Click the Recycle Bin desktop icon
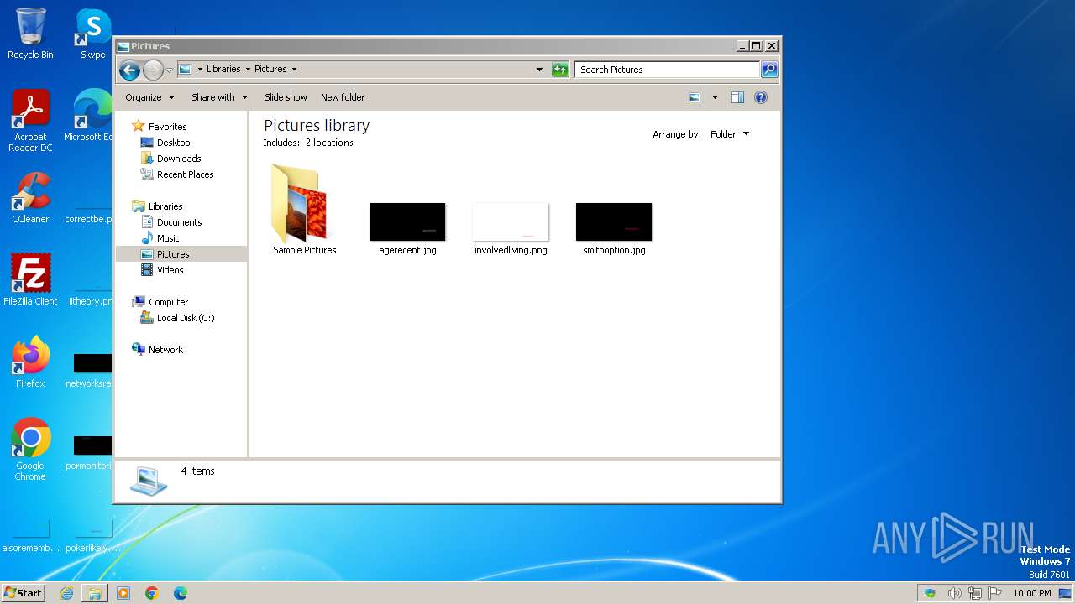Screen dimensions: 1075x604 (x=30, y=34)
